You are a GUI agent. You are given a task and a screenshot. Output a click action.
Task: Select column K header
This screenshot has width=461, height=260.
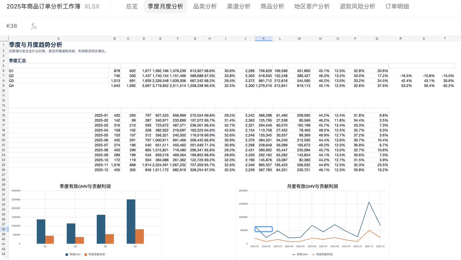coord(264,38)
